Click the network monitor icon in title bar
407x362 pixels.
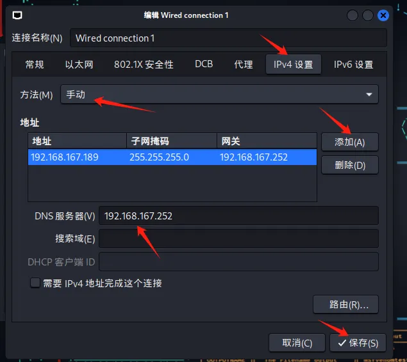pos(17,15)
